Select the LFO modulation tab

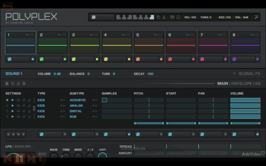point(9,146)
